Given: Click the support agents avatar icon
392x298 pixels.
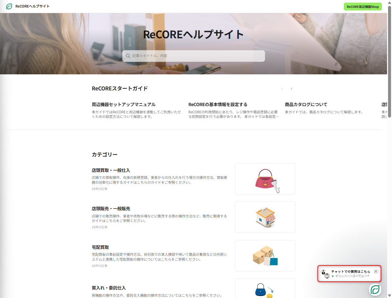Looking at the screenshot, I should click(325, 274).
